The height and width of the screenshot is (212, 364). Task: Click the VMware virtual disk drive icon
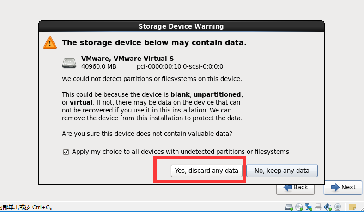69,63
